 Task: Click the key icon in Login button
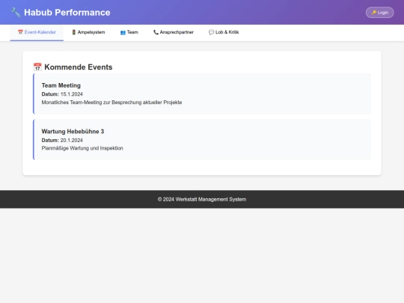(x=374, y=13)
